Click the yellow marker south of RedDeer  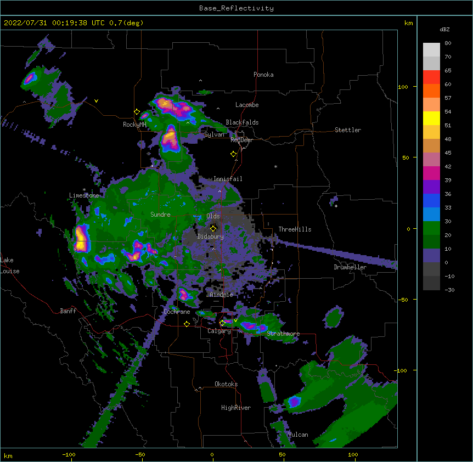point(233,154)
